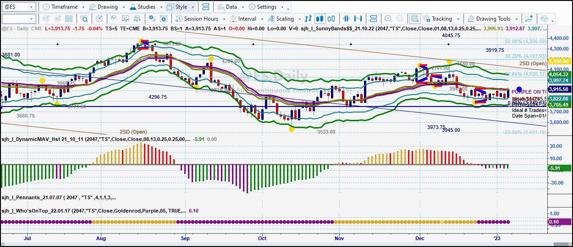Expand the Drawing Tools dropdown arrow
This screenshot has width=573, height=247.
click(x=516, y=19)
